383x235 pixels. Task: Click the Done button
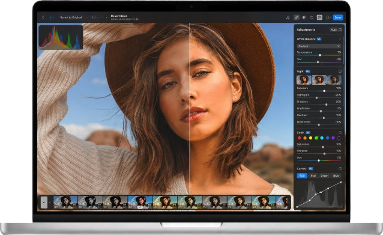338,17
